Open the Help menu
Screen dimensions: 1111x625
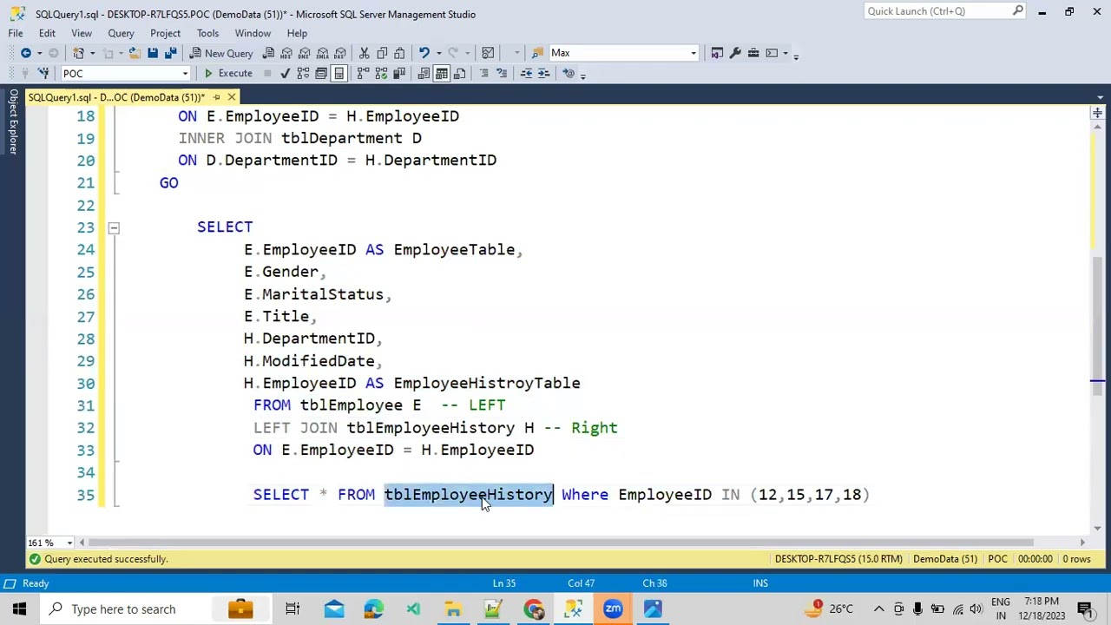(297, 33)
